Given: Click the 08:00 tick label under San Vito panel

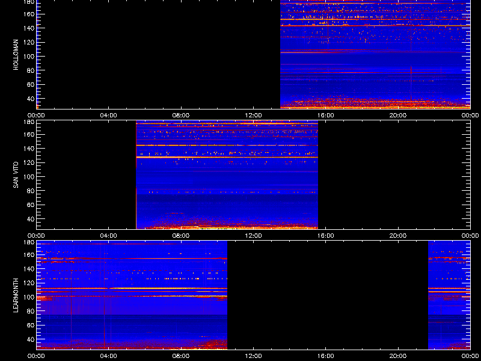Looking at the screenshot, I should 181,236.
